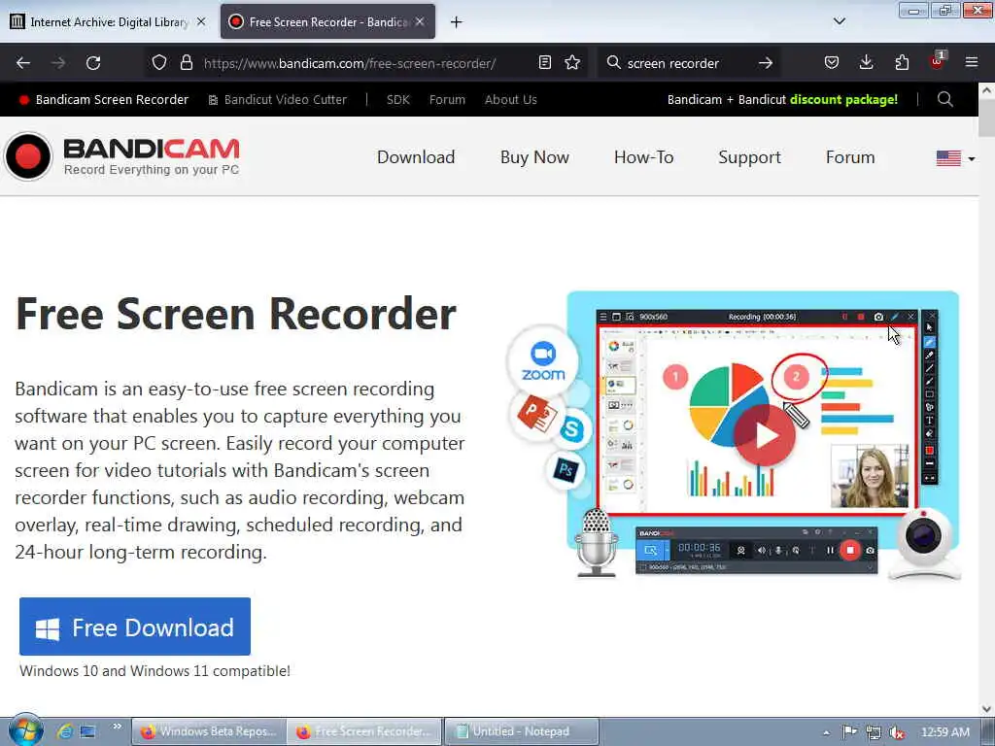This screenshot has width=995, height=746.
Task: Open the network tray icon
Action: coord(874,732)
